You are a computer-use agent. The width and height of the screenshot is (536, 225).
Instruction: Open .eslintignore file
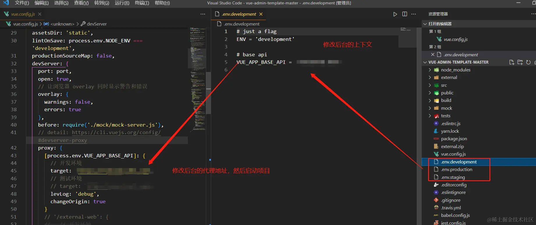click(453, 192)
